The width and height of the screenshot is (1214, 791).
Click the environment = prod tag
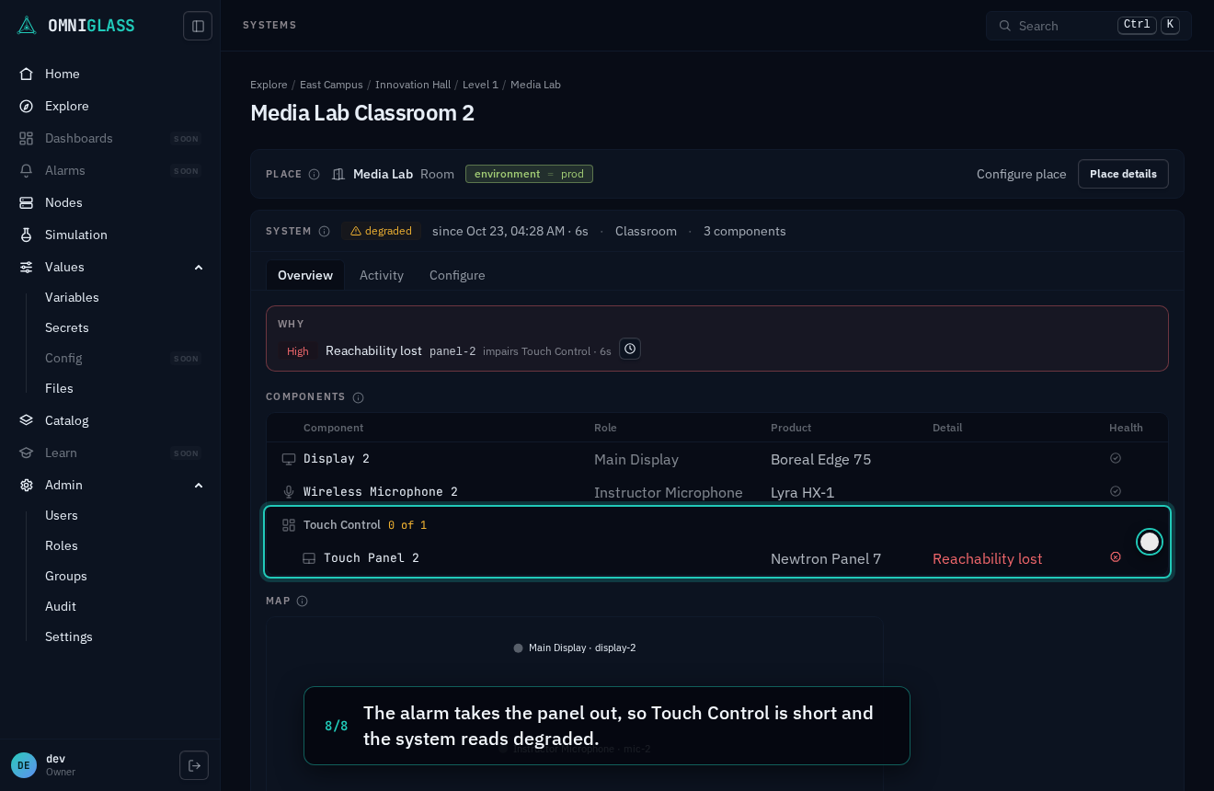tap(529, 174)
